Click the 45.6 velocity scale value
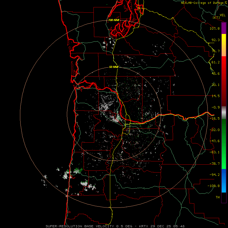Viewport: 228px width, 228px height. coord(216,73)
